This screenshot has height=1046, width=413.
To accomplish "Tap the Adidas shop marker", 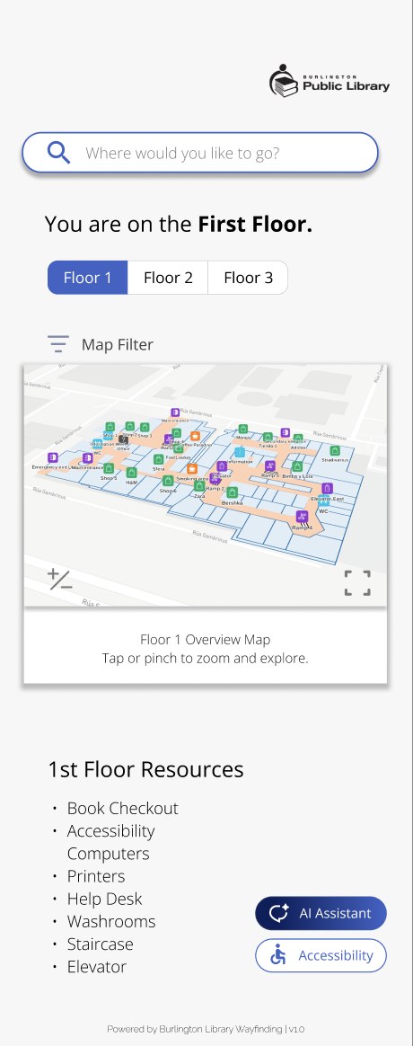I will coord(298,439).
